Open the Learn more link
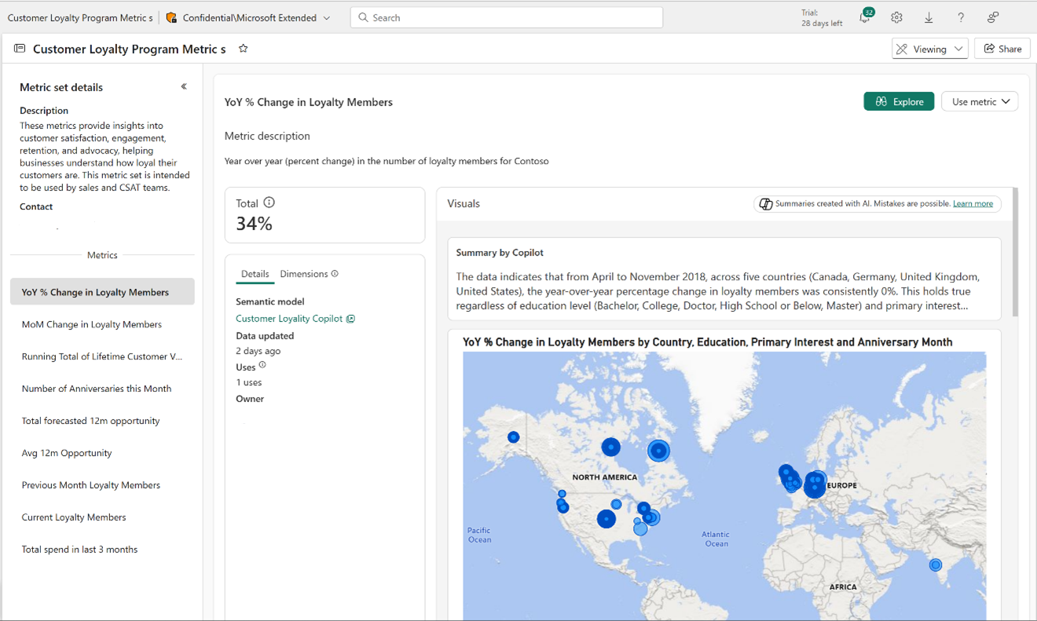 973,203
